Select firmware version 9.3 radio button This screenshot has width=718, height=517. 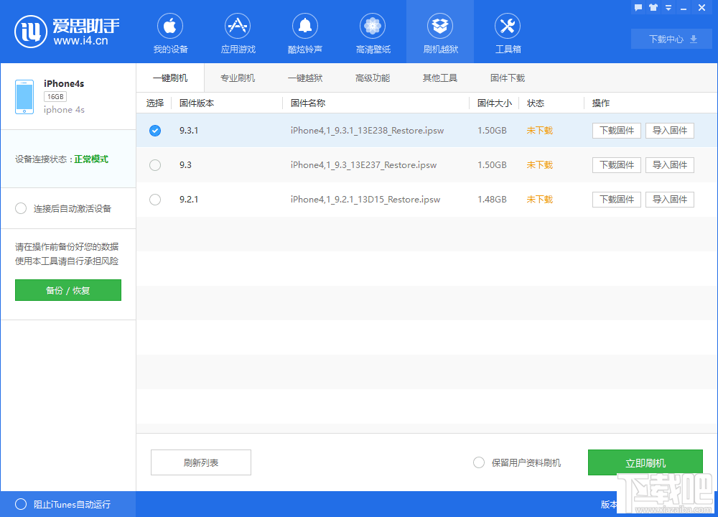(x=155, y=164)
